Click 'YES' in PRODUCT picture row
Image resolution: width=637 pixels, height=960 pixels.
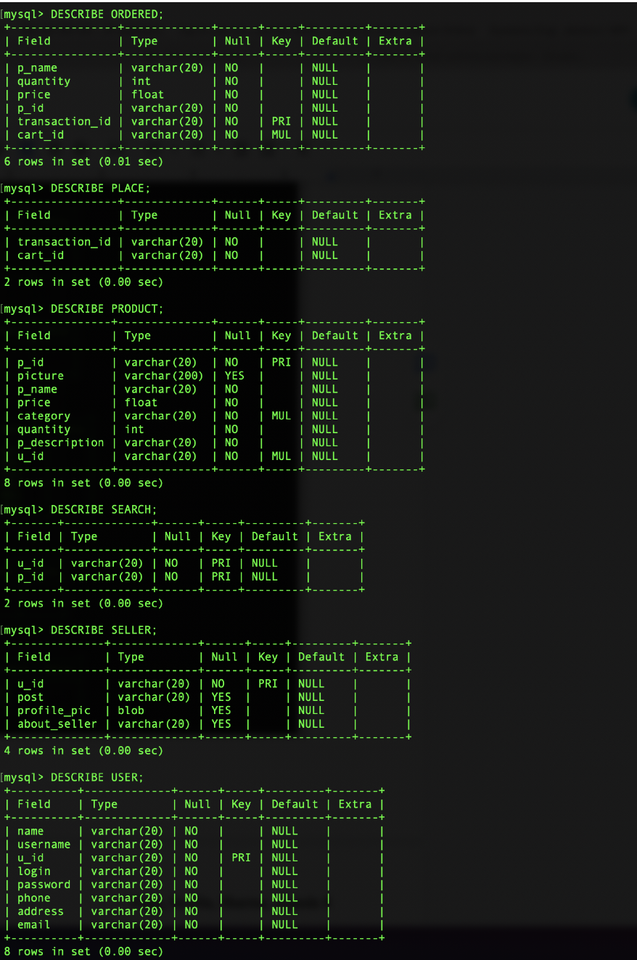coord(234,376)
